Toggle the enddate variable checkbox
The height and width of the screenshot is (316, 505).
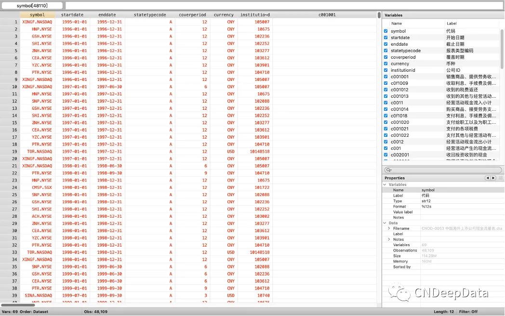(385, 44)
